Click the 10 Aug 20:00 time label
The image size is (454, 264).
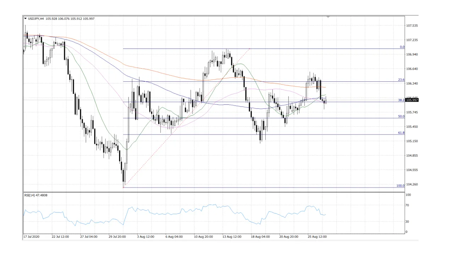click(x=203, y=236)
